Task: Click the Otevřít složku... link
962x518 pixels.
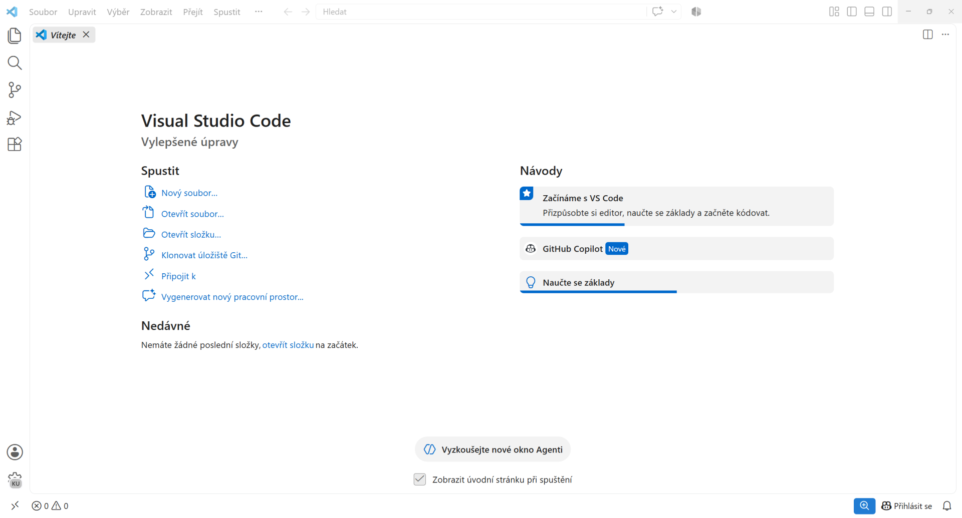Action: (x=191, y=234)
